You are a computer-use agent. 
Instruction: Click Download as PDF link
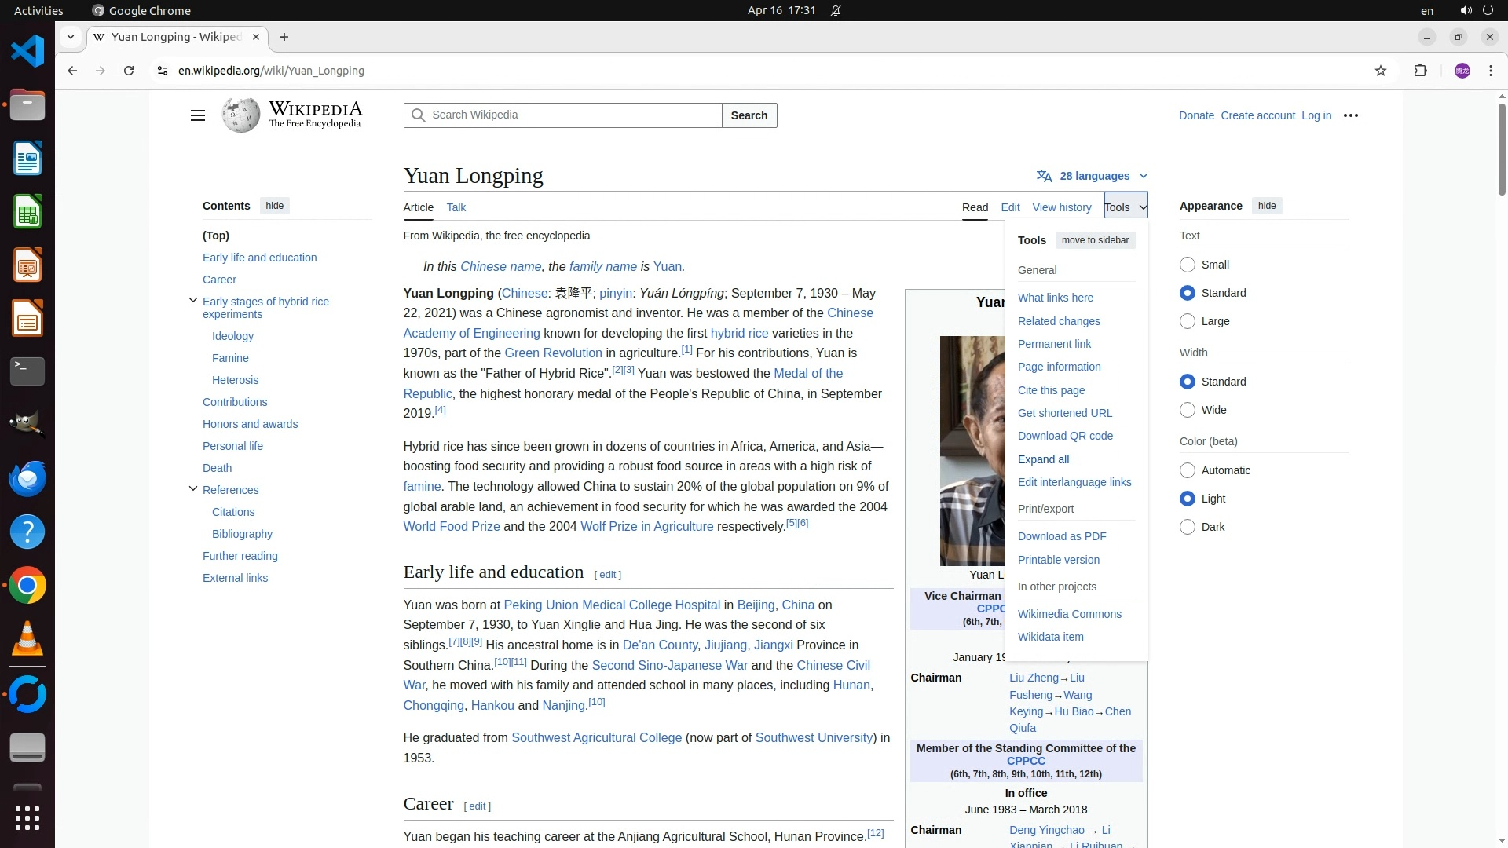click(x=1061, y=536)
